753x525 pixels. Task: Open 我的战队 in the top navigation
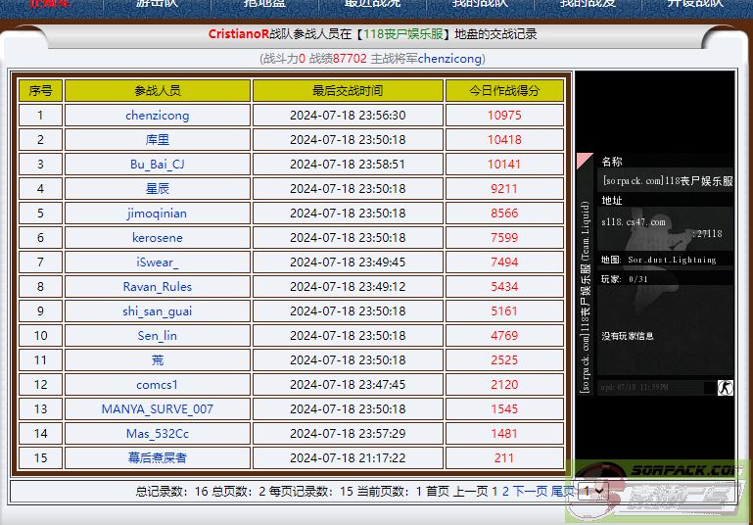pyautogui.click(x=480, y=3)
